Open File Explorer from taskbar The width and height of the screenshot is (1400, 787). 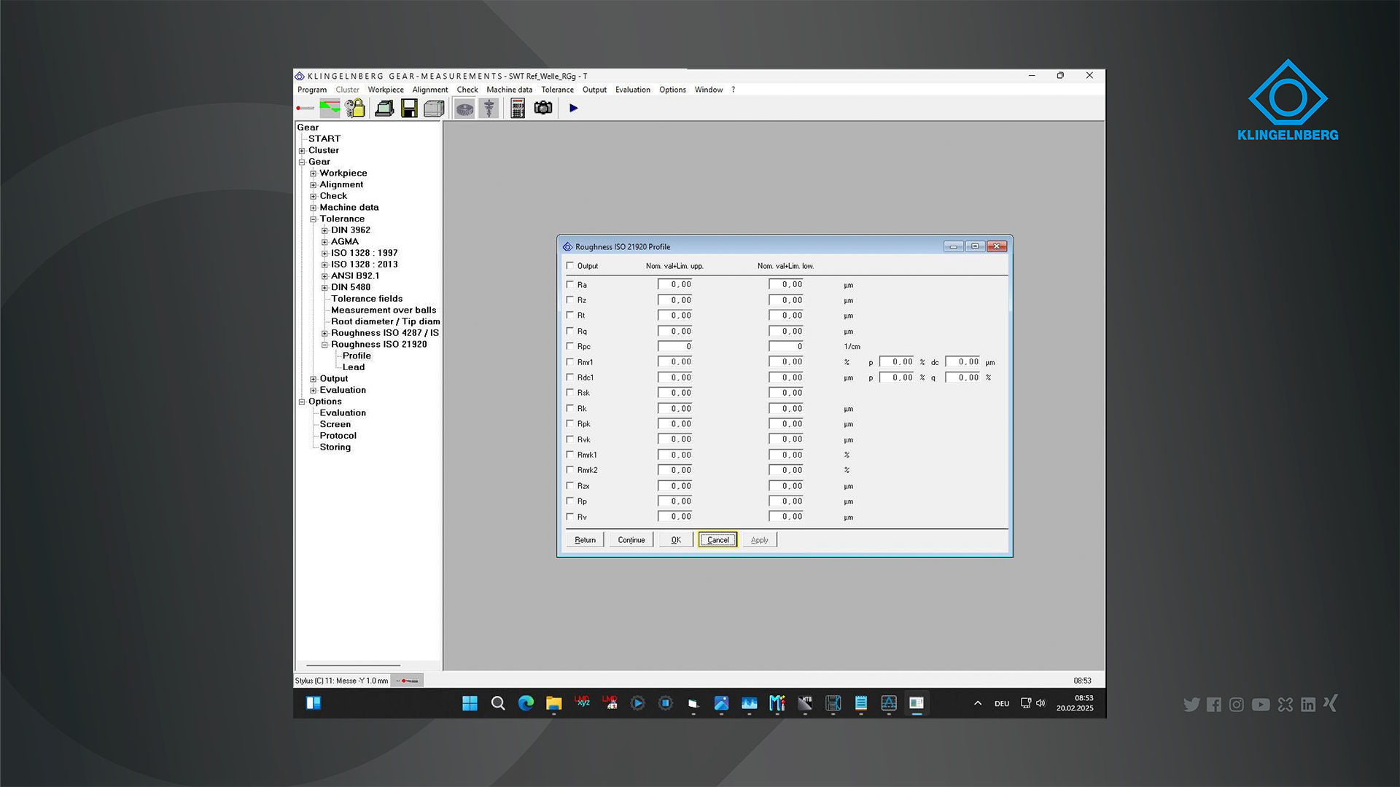click(x=554, y=703)
